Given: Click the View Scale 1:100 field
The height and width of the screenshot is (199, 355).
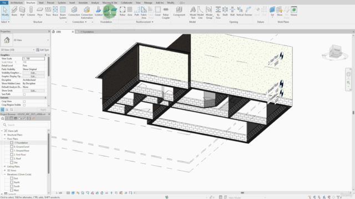Looking at the screenshot, I should pyautogui.click(x=33, y=59).
